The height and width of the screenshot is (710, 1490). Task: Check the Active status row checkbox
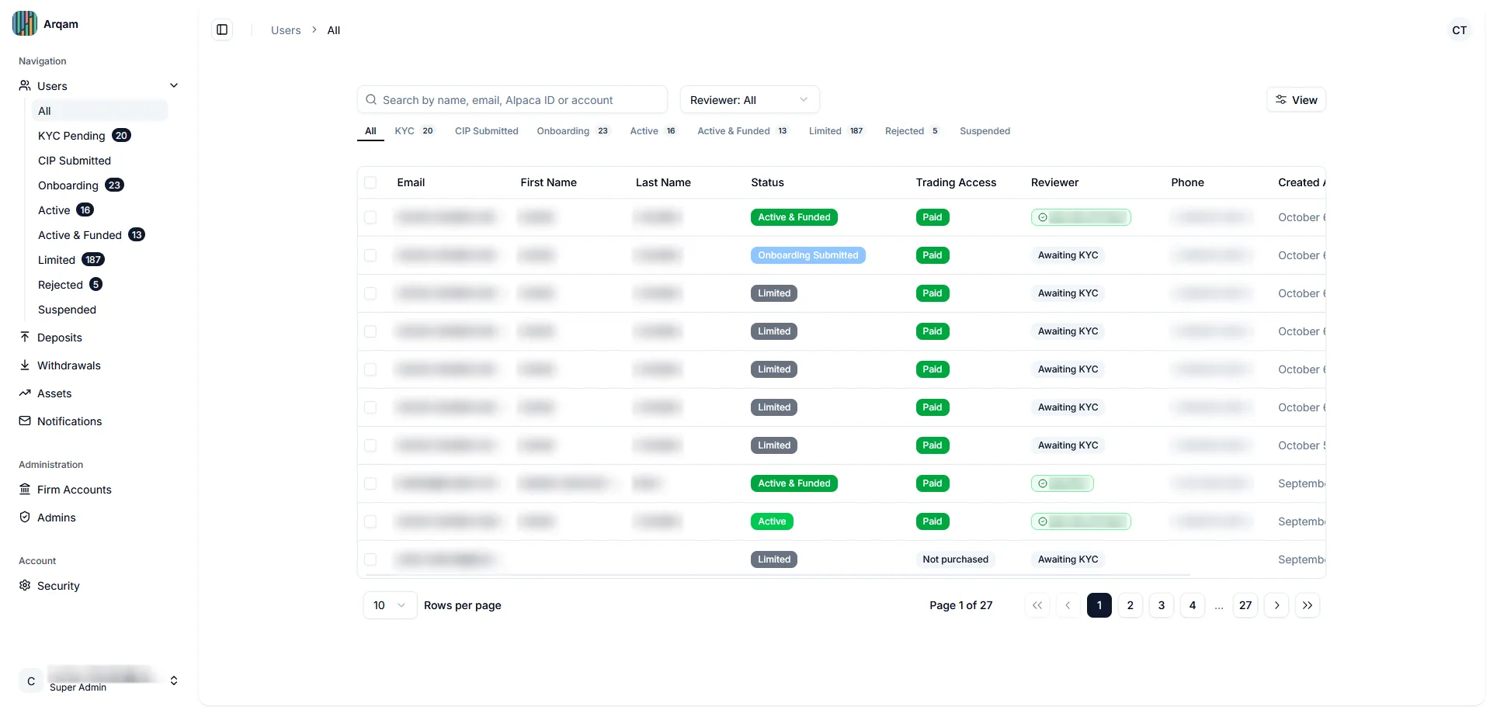(370, 521)
